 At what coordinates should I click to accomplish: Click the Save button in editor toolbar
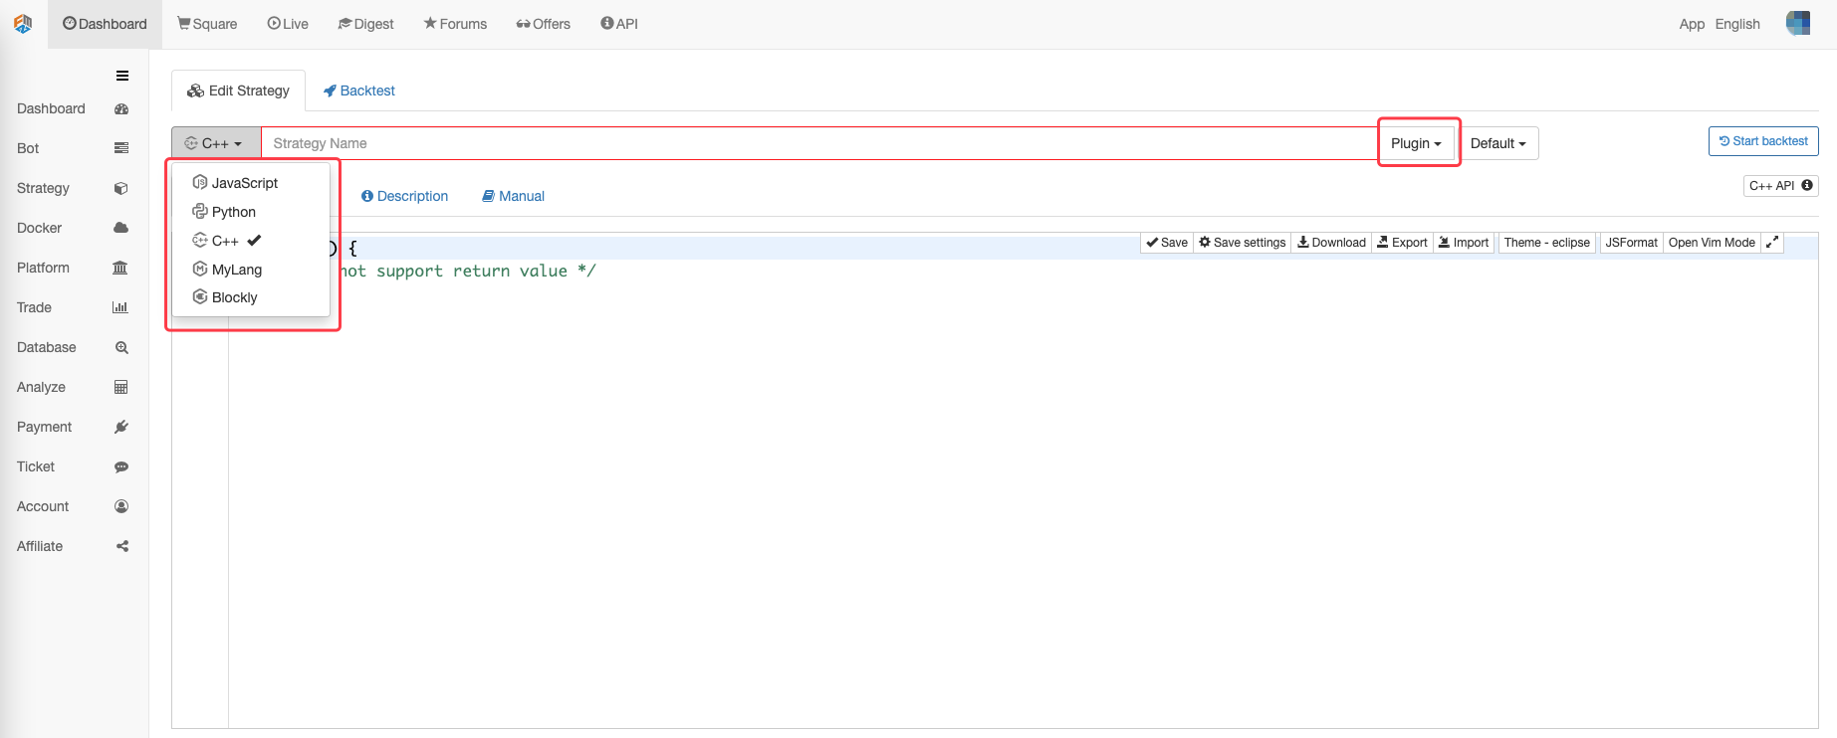[x=1167, y=243]
